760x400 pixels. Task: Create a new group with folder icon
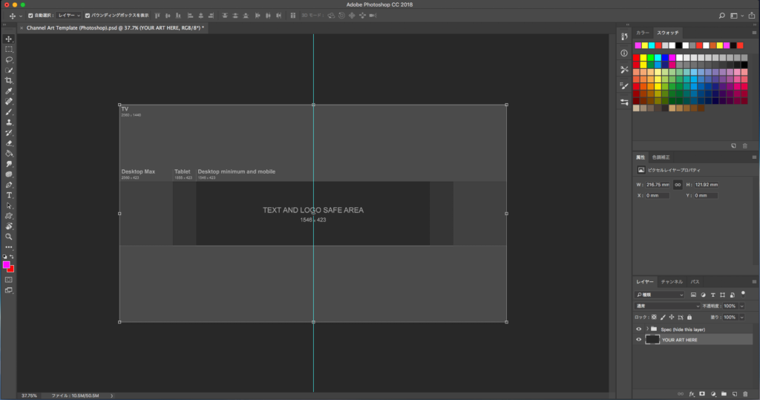tap(723, 393)
